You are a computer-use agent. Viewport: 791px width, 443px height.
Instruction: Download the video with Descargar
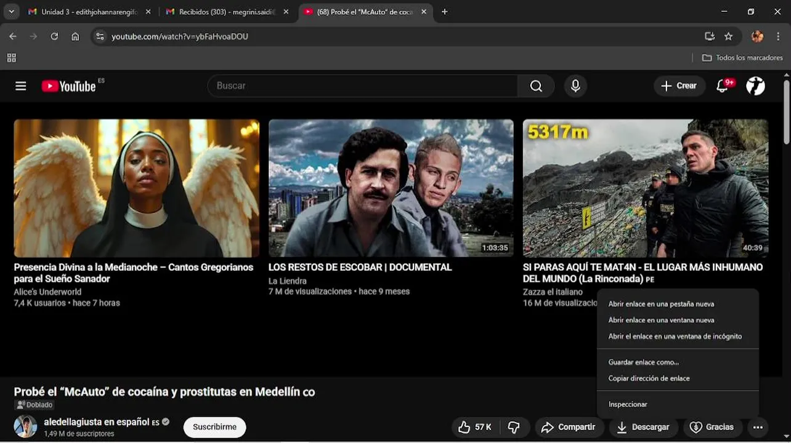pyautogui.click(x=643, y=427)
